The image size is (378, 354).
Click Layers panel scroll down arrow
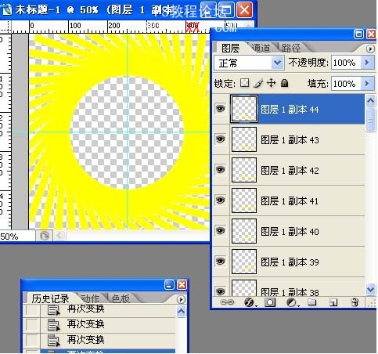pyautogui.click(x=370, y=289)
